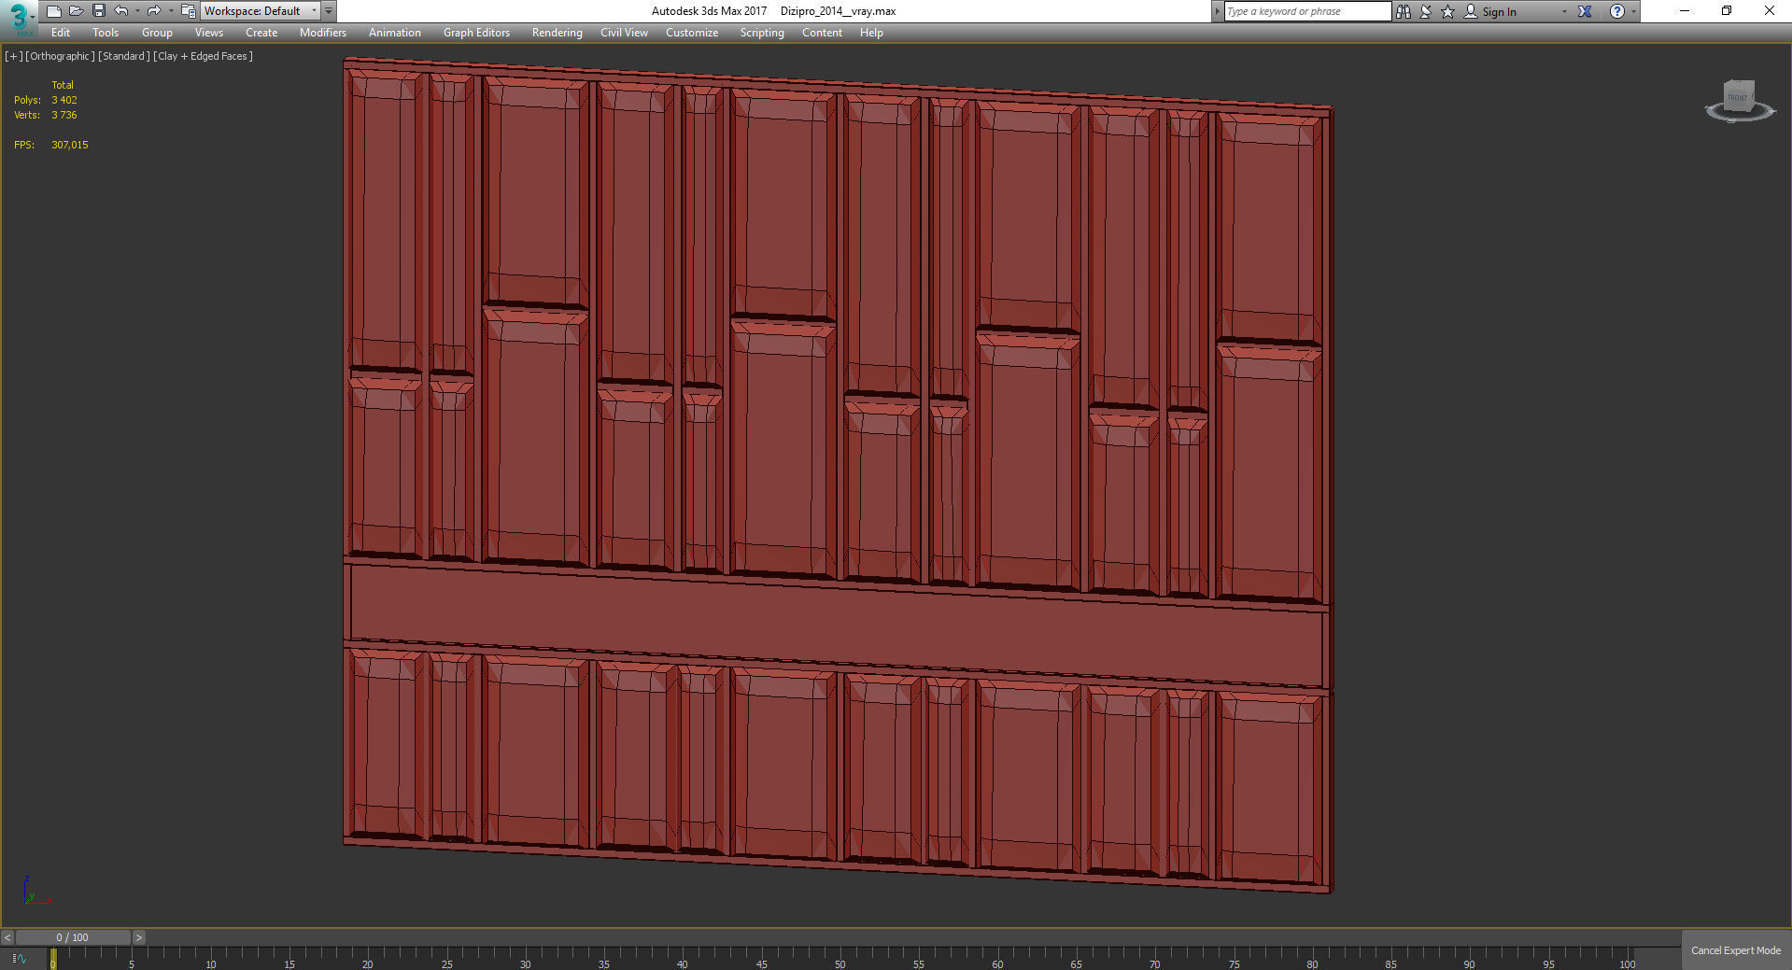Click the [+] viewport general label
Image resolution: width=1792 pixels, height=970 pixels.
click(x=13, y=56)
